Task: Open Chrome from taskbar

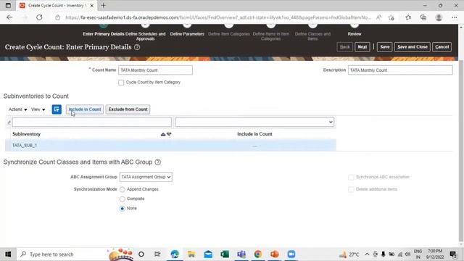Action: pyautogui.click(x=258, y=254)
